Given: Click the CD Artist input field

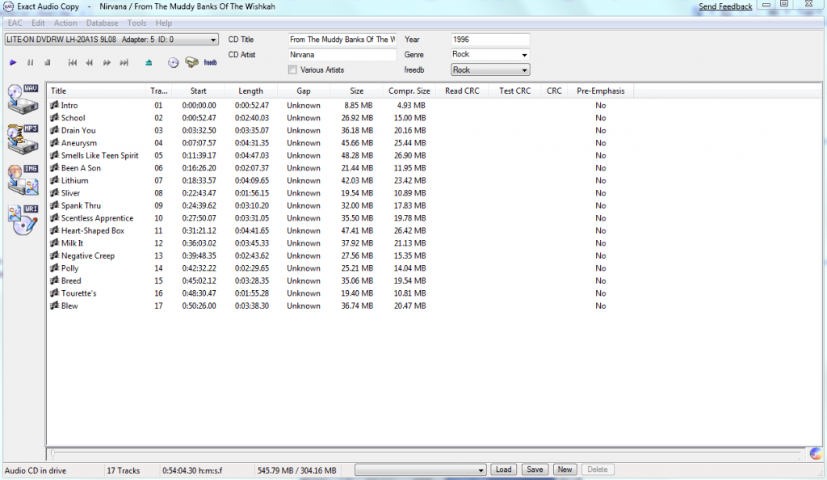Looking at the screenshot, I should 342,55.
